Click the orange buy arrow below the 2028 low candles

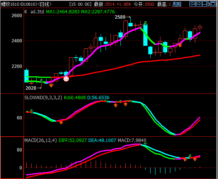tap(51, 85)
